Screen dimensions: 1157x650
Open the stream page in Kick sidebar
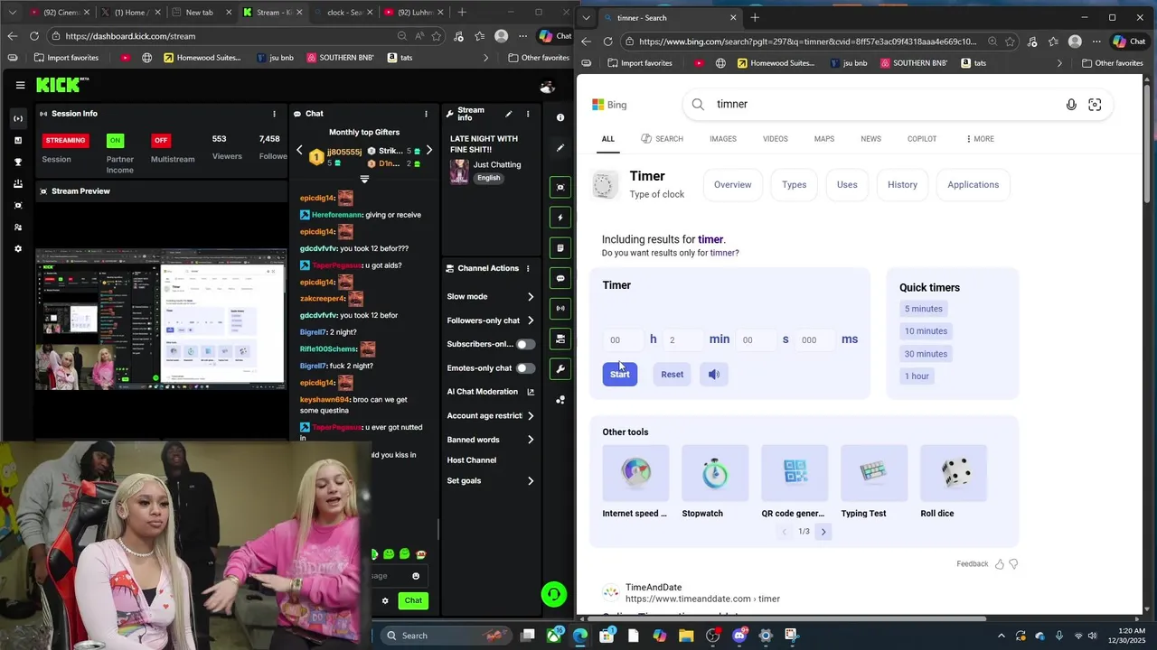point(18,118)
